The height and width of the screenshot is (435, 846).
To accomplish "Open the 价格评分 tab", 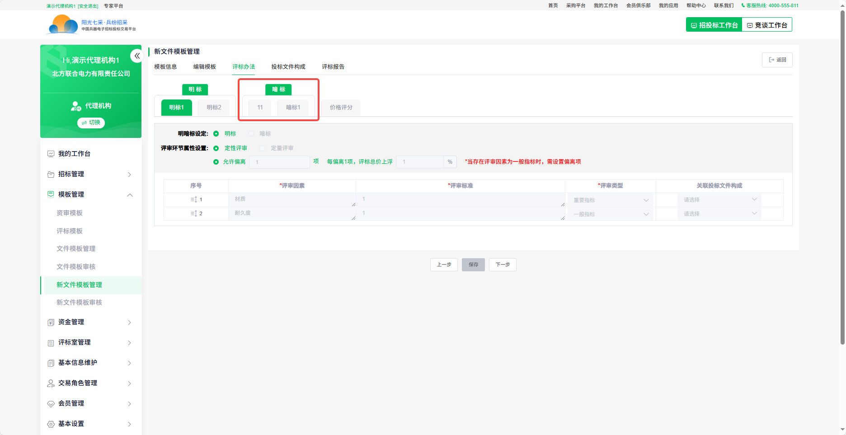I will coord(341,108).
